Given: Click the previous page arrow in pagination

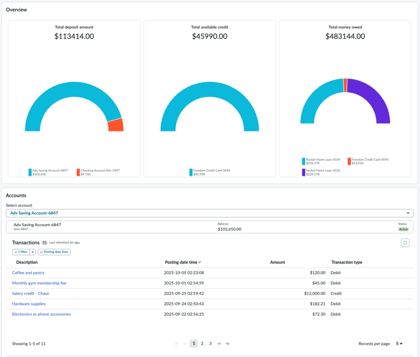Looking at the screenshot, I should pos(185,343).
